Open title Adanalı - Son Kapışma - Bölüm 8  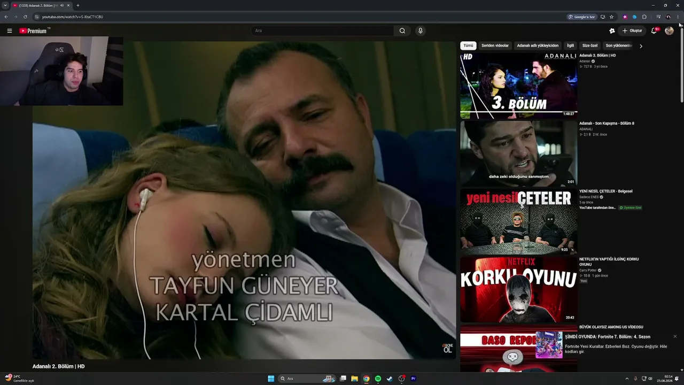click(607, 124)
